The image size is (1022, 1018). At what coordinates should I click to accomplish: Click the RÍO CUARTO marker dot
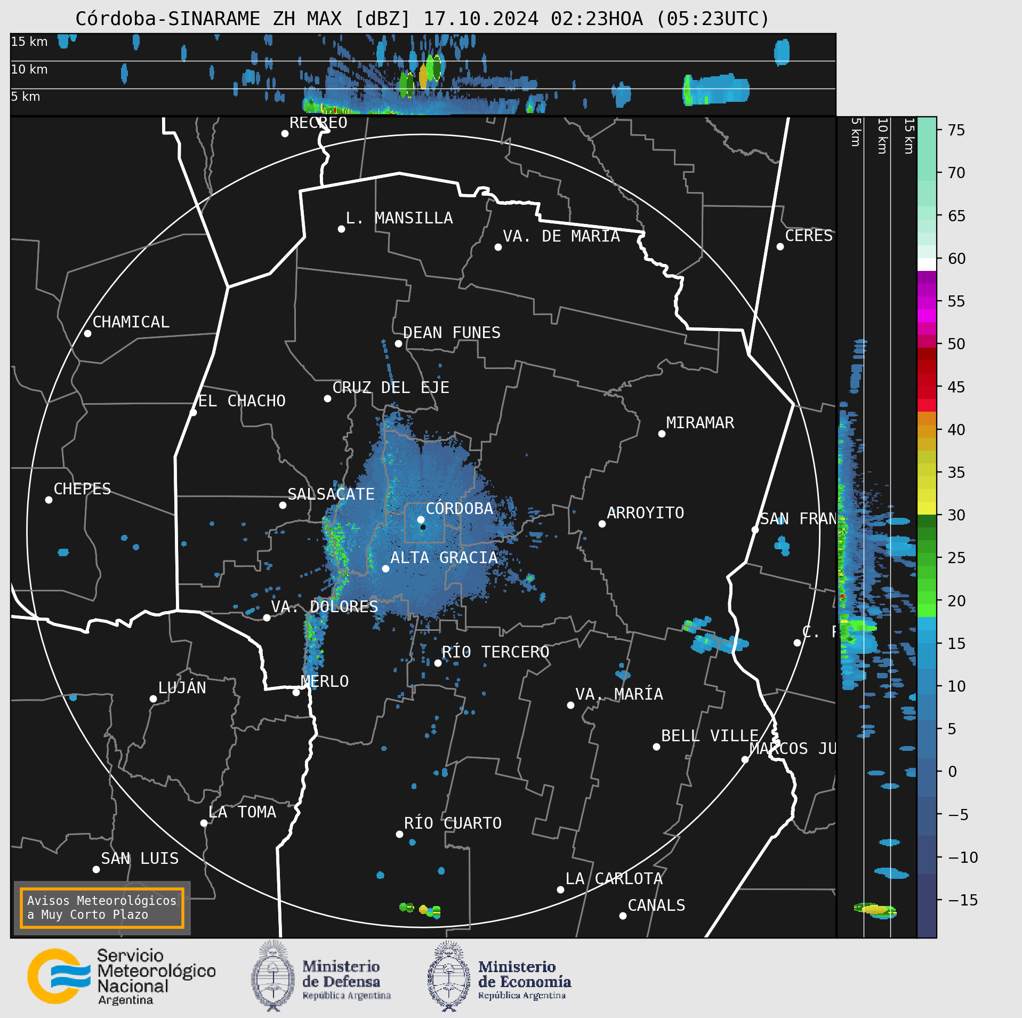[399, 834]
